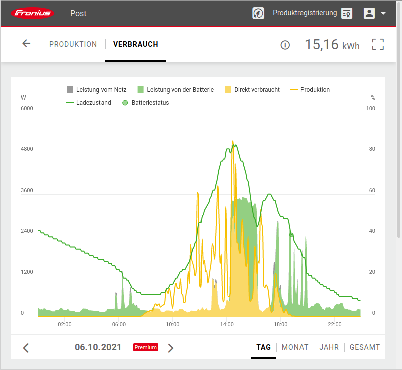402x370 pixels.
Task: Click the Fronius logo
Action: (x=33, y=13)
